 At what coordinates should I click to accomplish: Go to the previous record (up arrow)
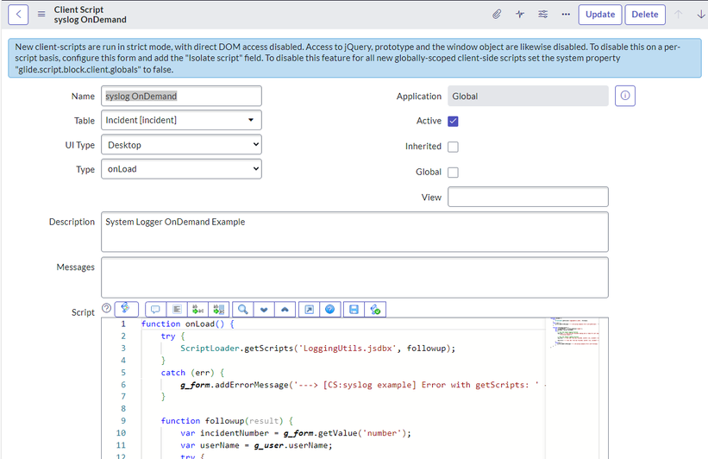point(678,15)
